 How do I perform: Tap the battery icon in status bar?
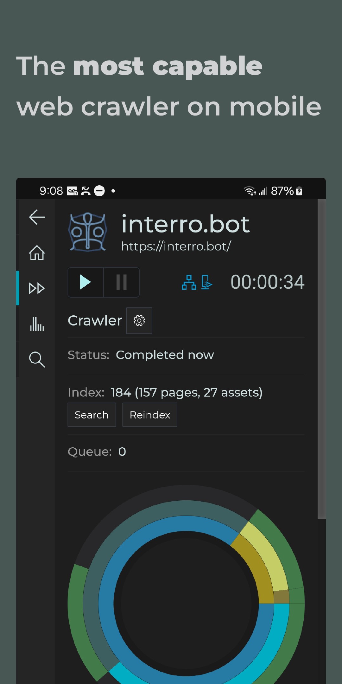coord(299,191)
